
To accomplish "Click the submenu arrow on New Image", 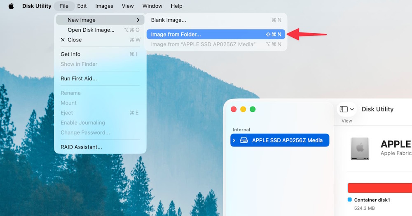I will (x=138, y=20).
